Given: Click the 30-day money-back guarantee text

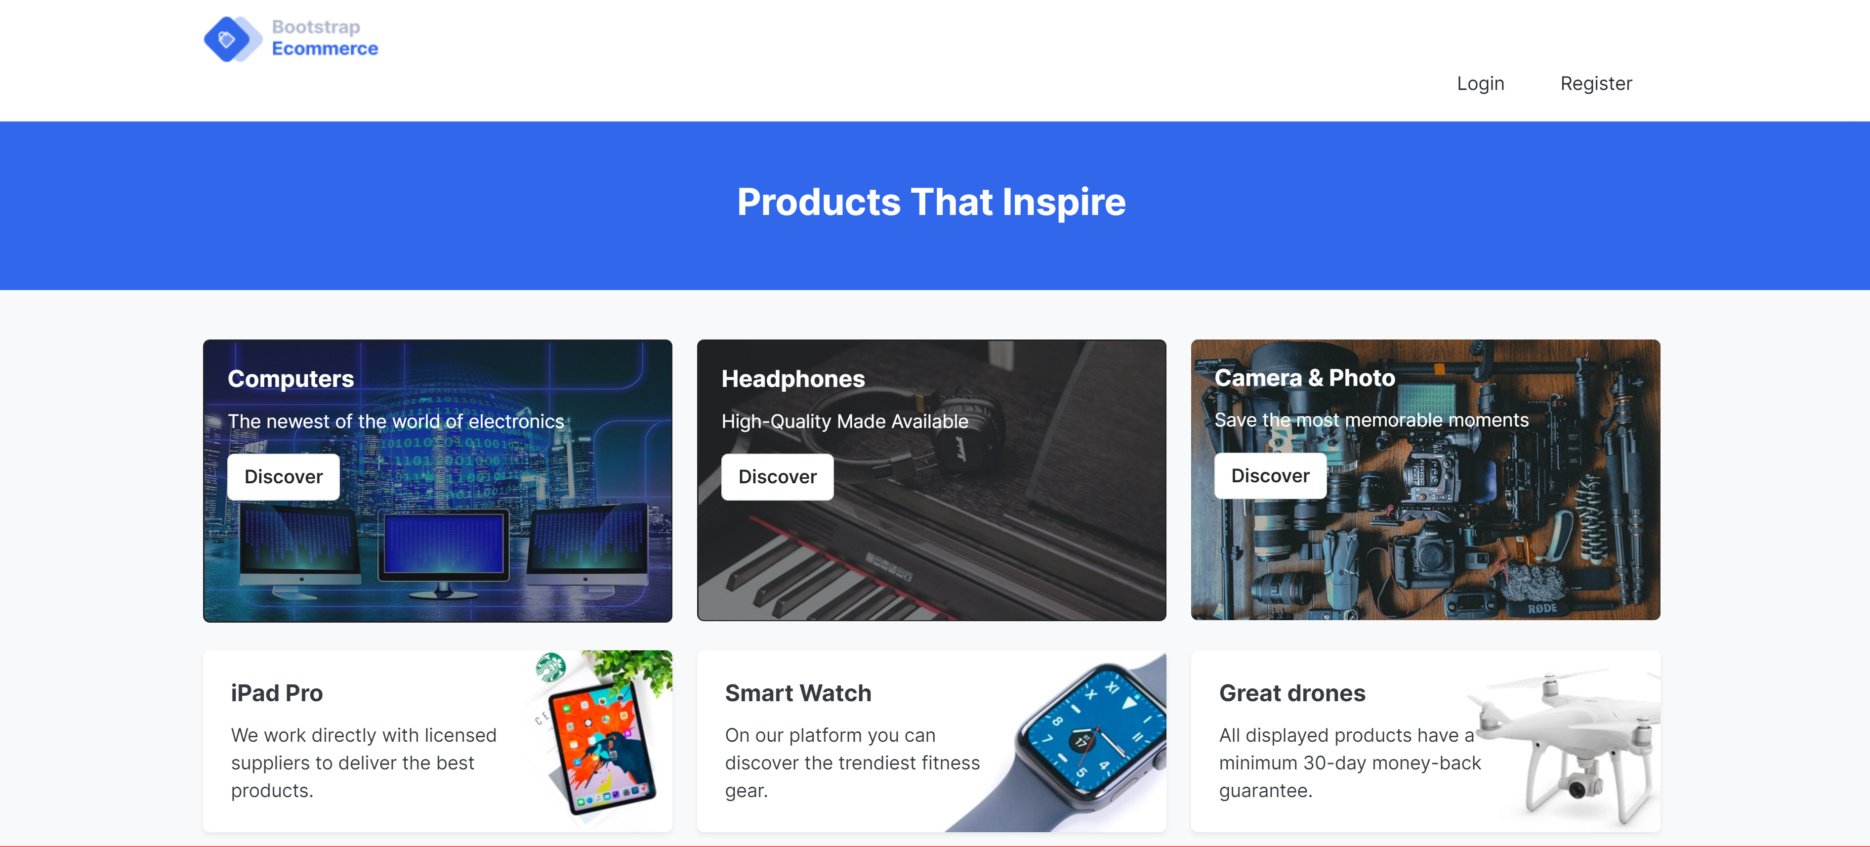Looking at the screenshot, I should [1349, 762].
